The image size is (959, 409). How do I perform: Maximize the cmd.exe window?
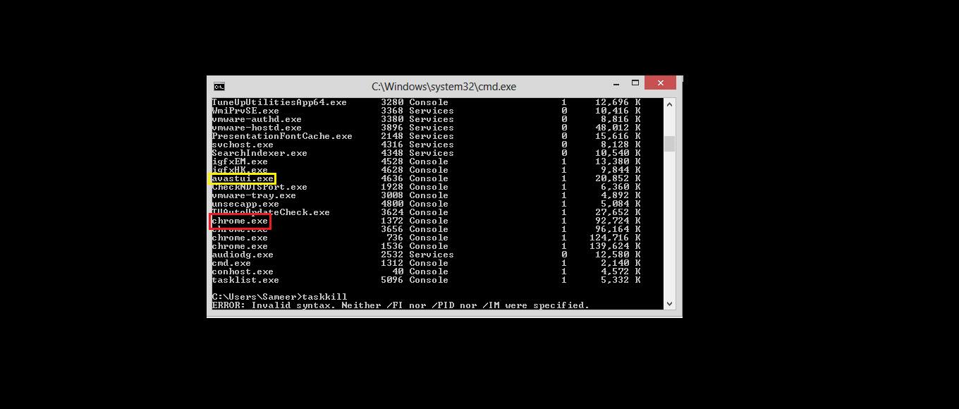pos(635,83)
